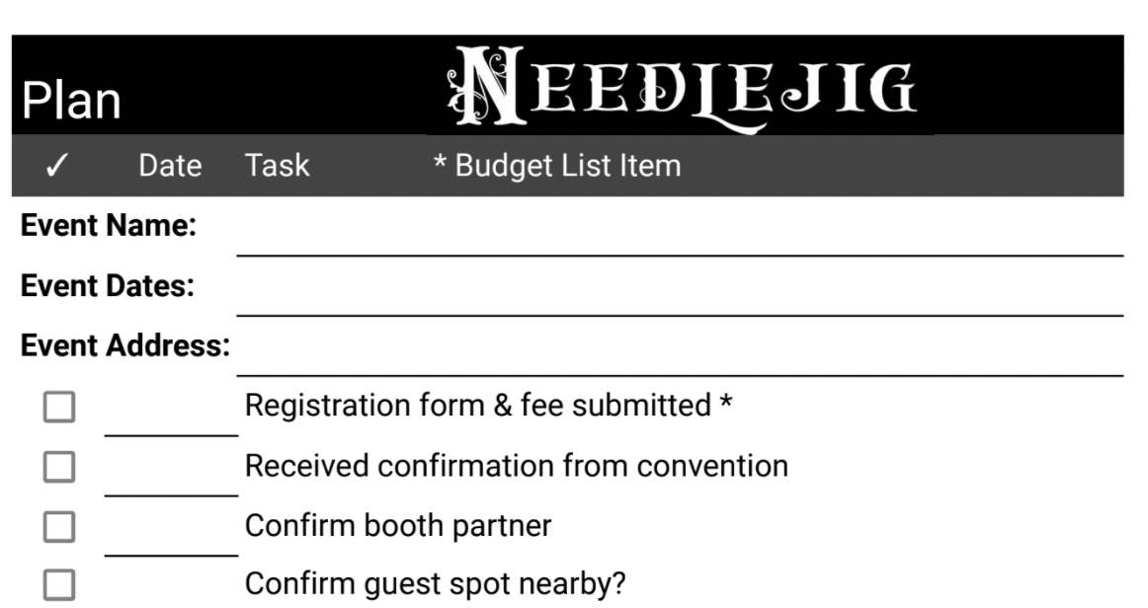
Task: Mark the Confirm guest spot nearby checkbox
Action: [59, 585]
